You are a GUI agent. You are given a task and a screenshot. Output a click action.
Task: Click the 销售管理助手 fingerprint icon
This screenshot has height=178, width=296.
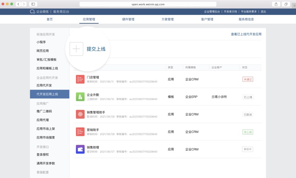(x=80, y=114)
